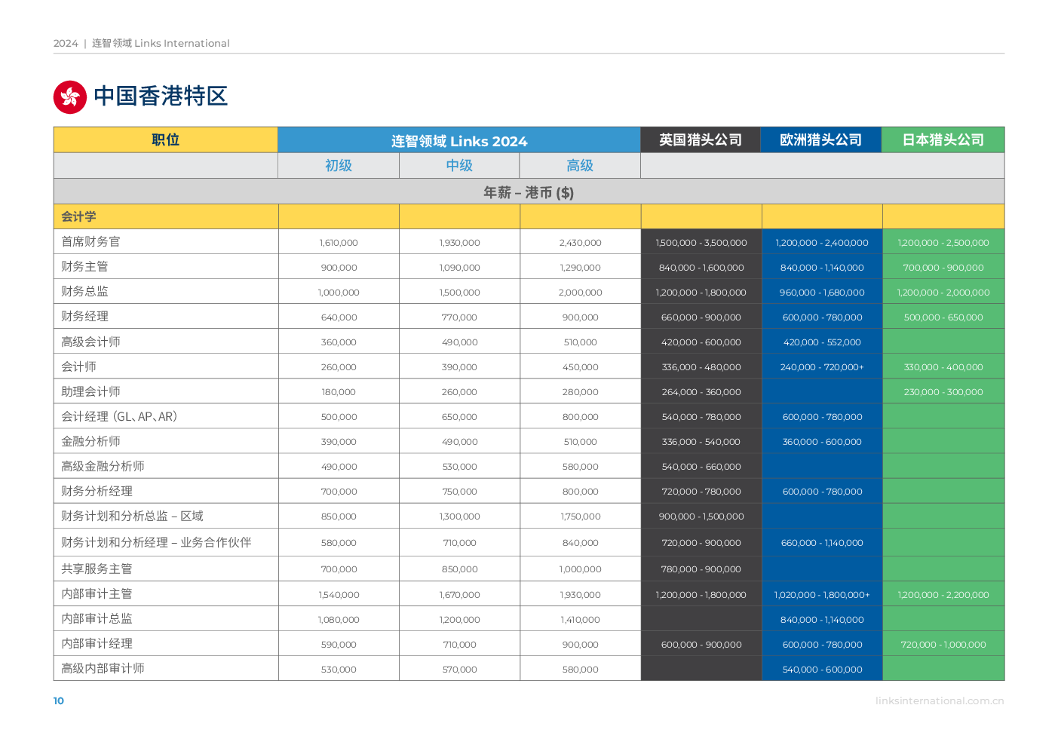Select the 财务主管 row label
The width and height of the screenshot is (1058, 748).
pyautogui.click(x=84, y=266)
